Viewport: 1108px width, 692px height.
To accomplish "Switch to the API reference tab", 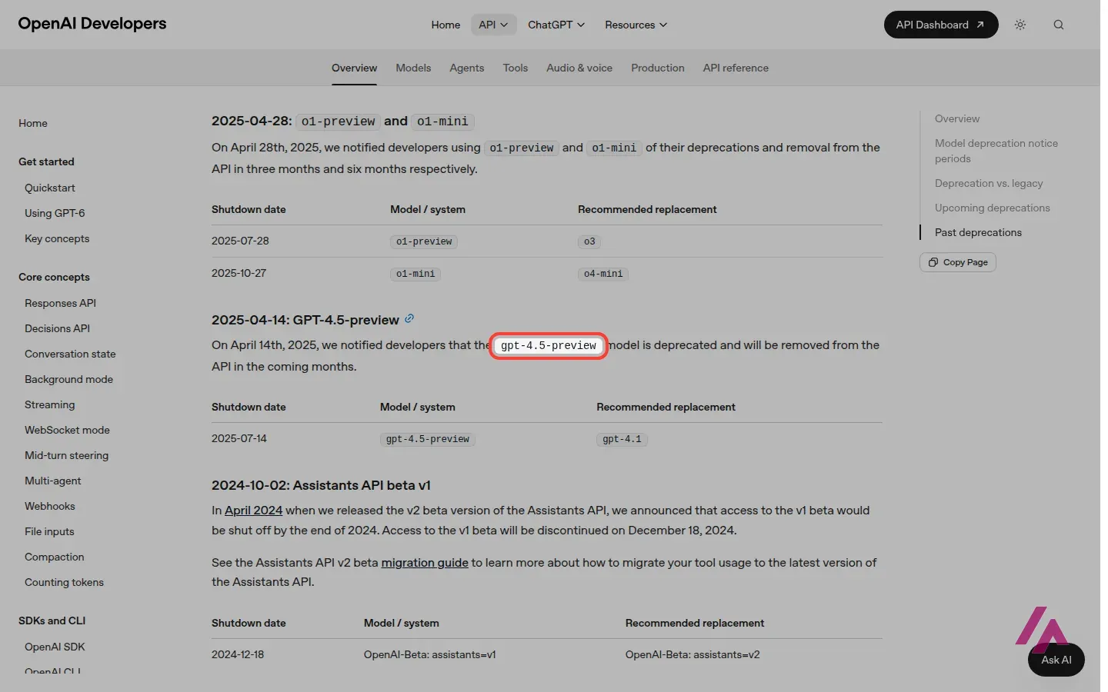I will pyautogui.click(x=736, y=68).
